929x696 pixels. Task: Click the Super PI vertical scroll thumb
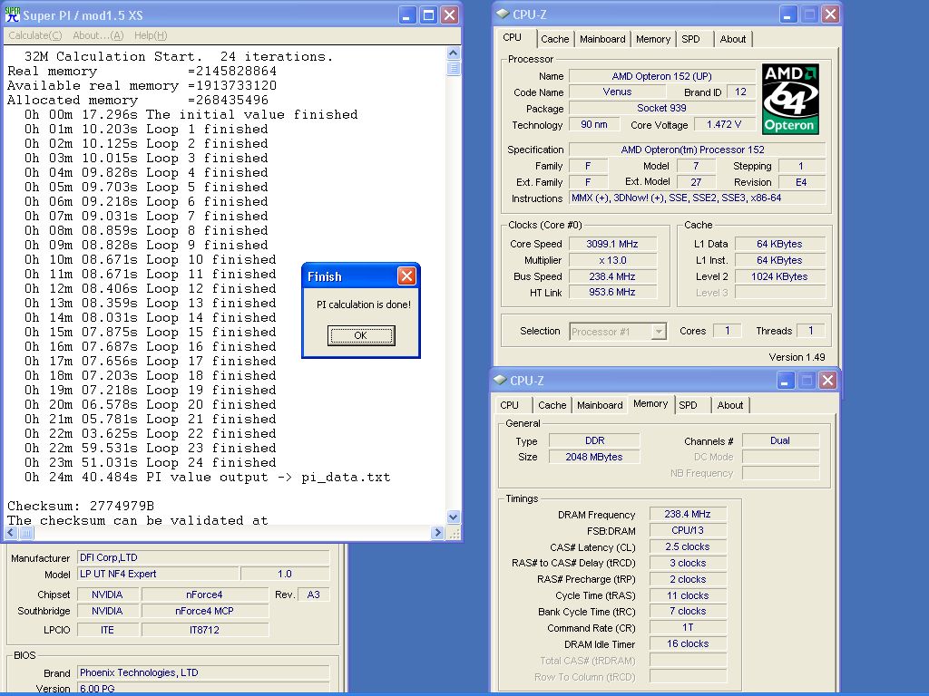(x=454, y=68)
